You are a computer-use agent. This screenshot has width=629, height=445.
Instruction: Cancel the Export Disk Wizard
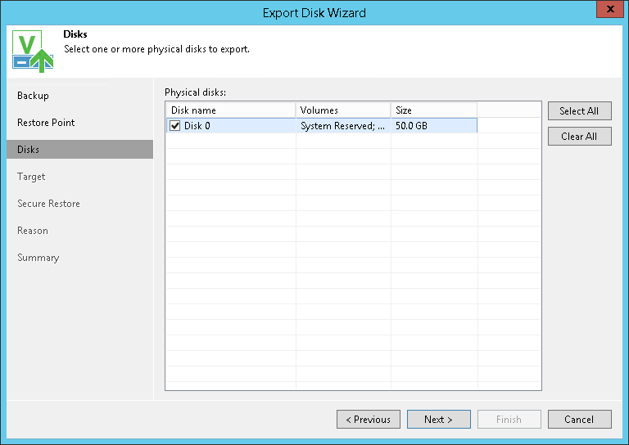pos(580,420)
